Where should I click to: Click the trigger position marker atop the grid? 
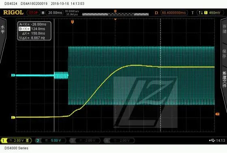coord(115,19)
